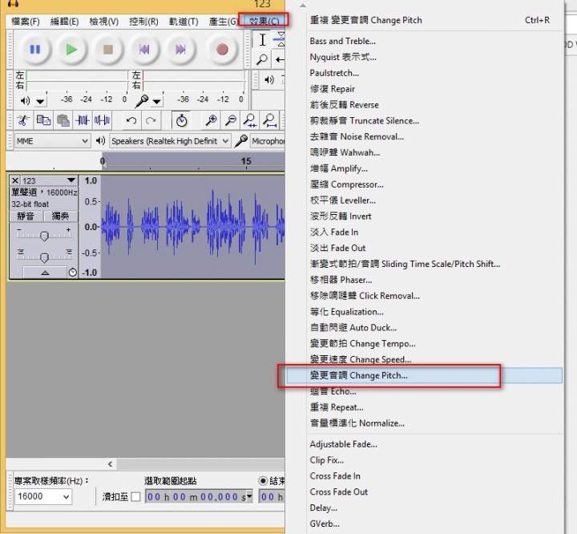Click the Trim audio icon
Screen dimensions: 577x534
point(83,120)
